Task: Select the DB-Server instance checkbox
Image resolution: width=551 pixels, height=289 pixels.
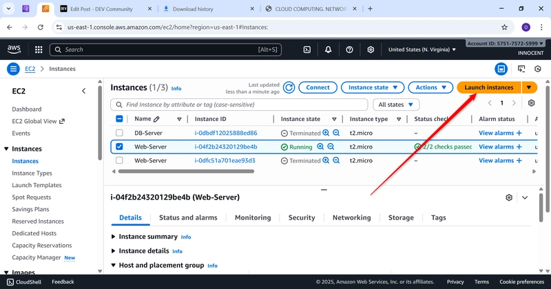Action: (x=119, y=133)
